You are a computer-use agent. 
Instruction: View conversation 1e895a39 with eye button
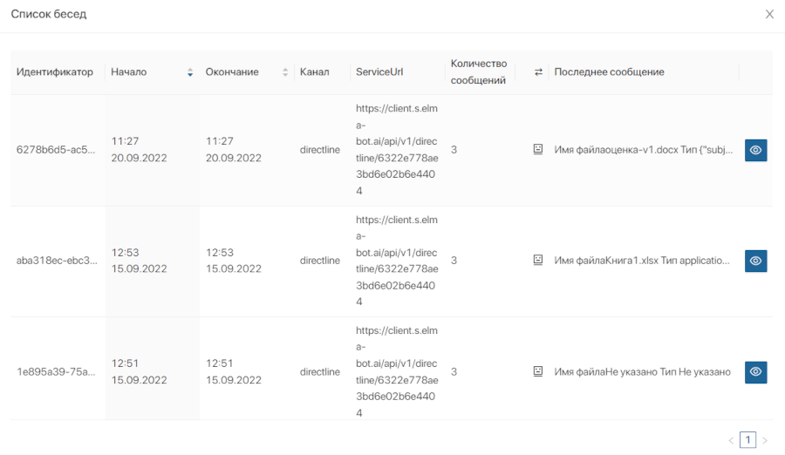coord(755,372)
